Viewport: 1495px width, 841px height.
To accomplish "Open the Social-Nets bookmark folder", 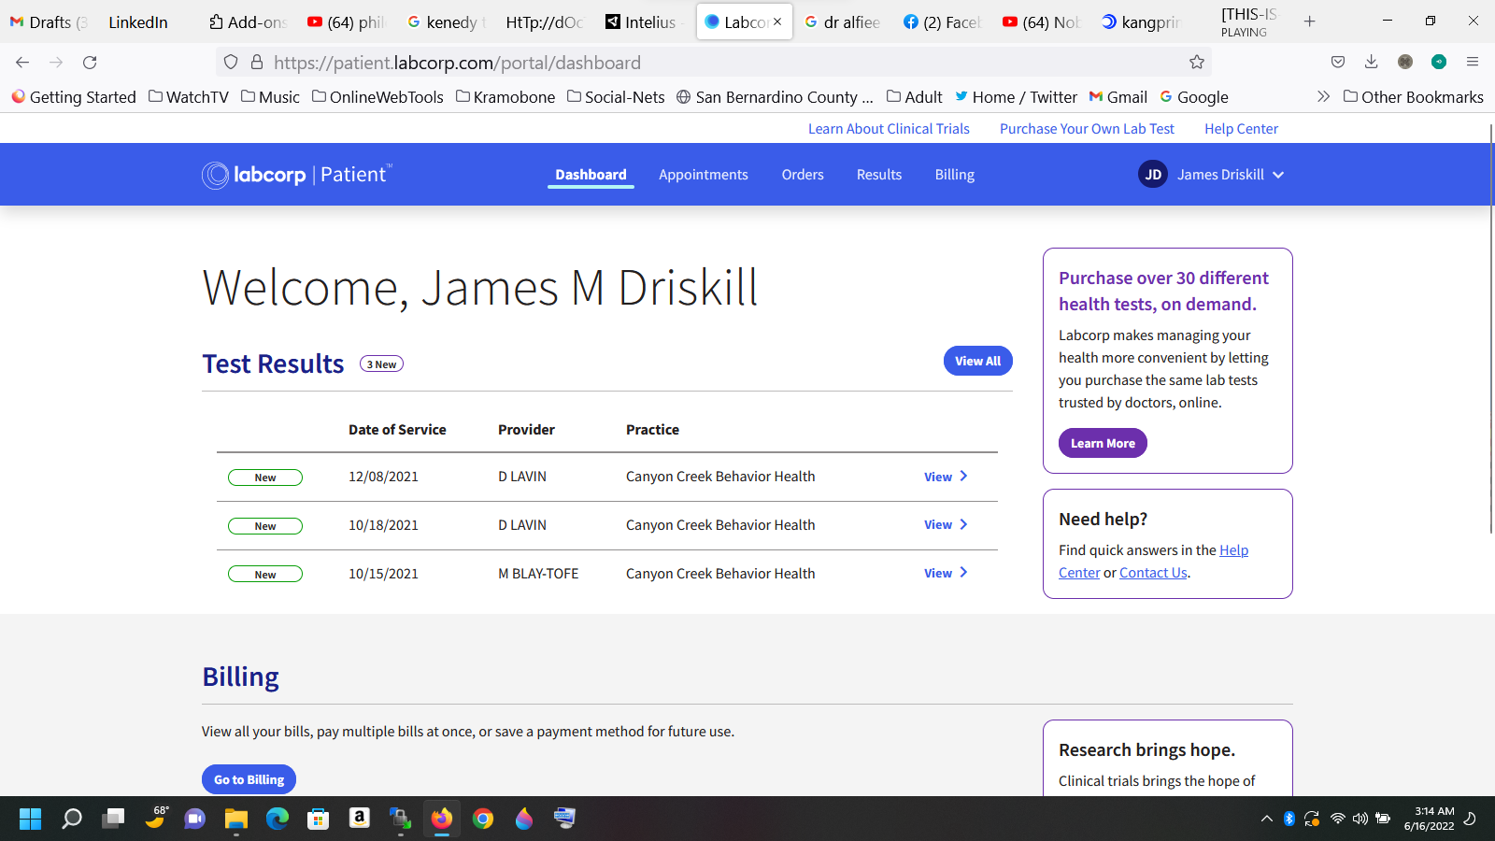I will 616,97.
